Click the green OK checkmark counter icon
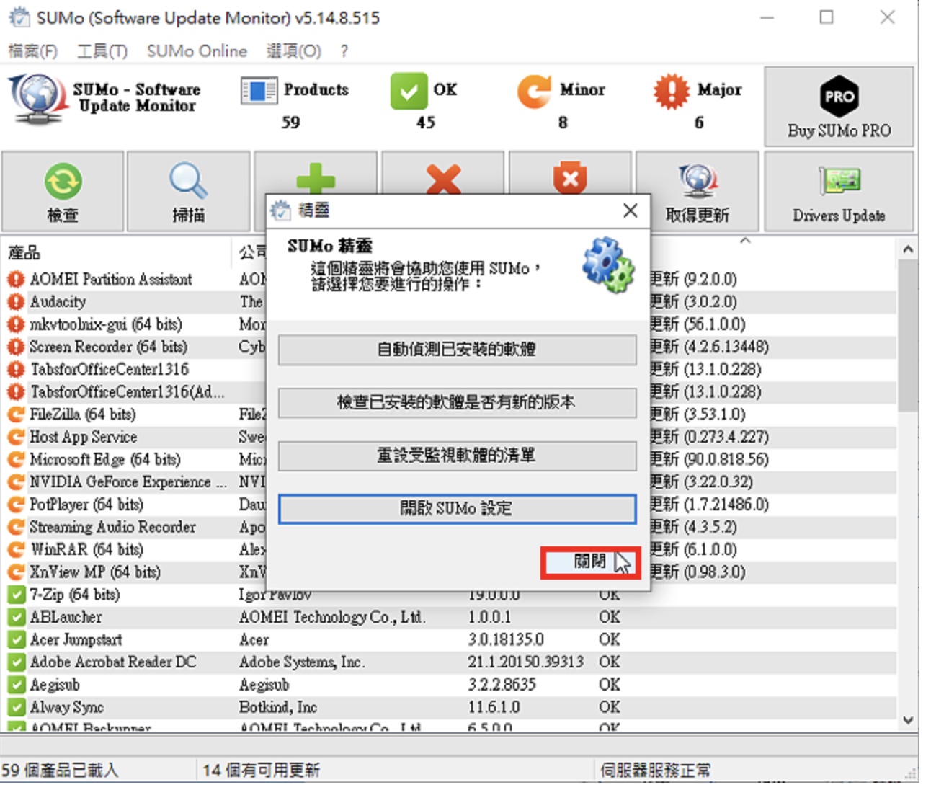This screenshot has height=790, width=931. 409,92
